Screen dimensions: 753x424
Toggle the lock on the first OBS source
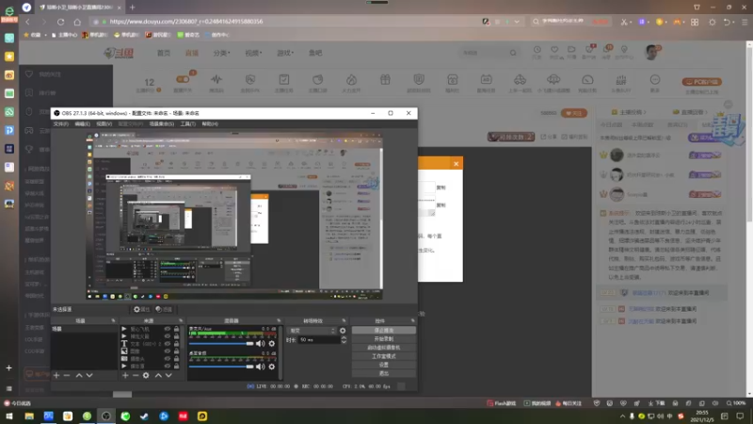176,329
